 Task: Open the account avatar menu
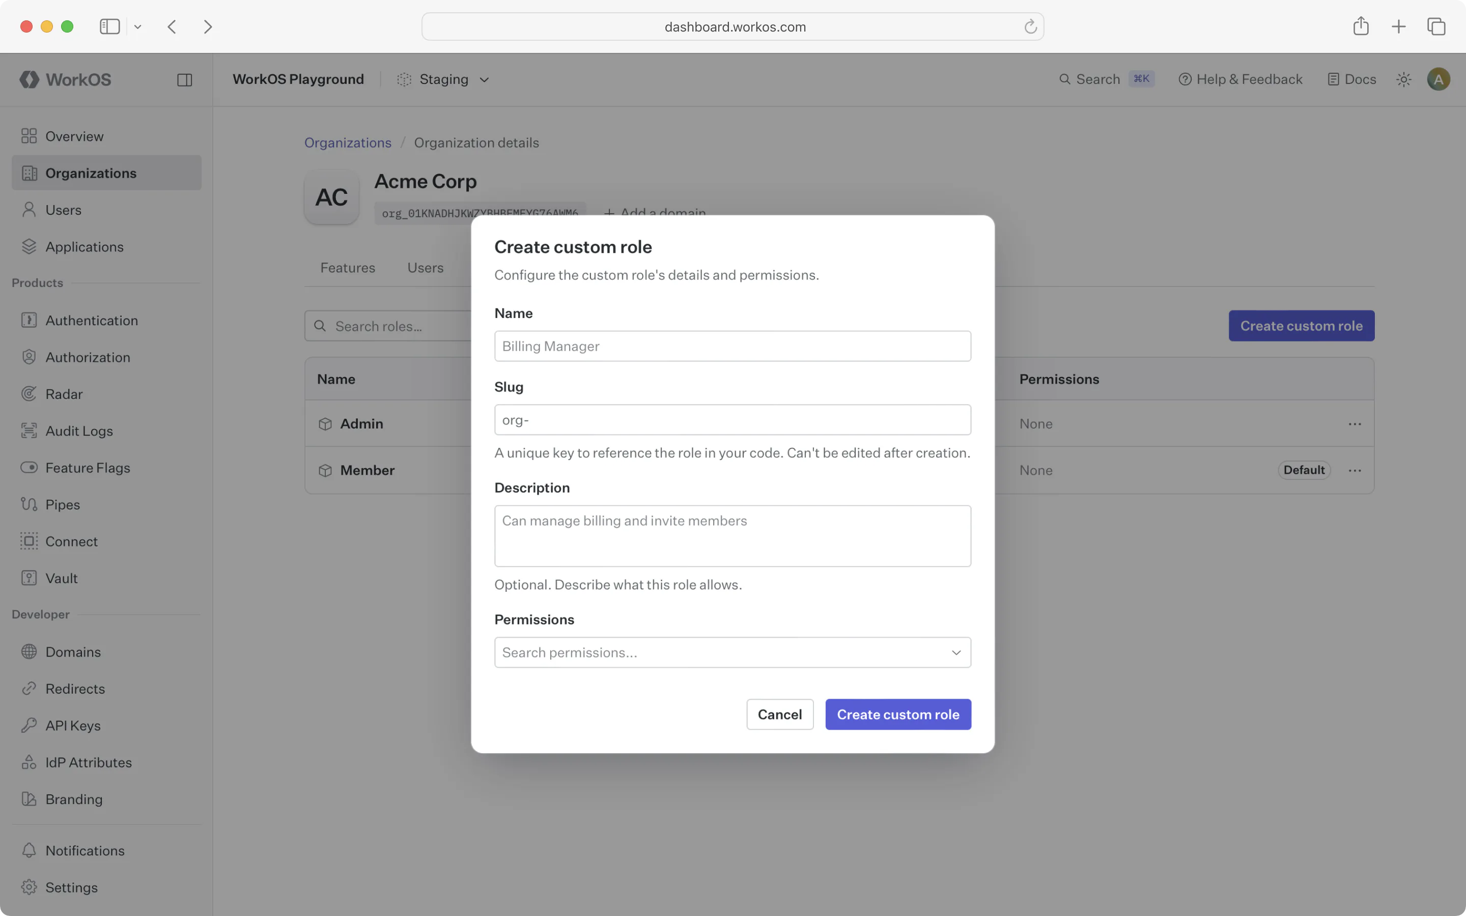coord(1439,79)
